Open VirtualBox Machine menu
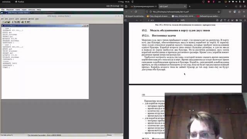The image size is (247, 139). [10, 10]
